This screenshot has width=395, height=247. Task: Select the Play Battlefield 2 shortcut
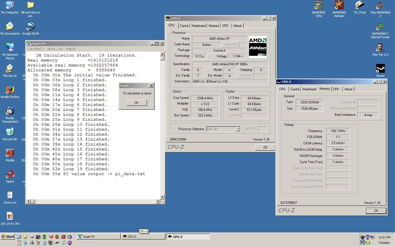coord(380,9)
